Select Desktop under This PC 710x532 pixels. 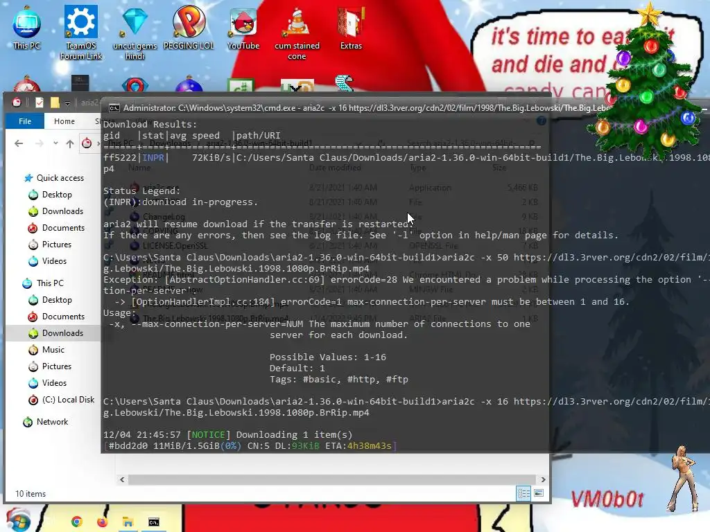pyautogui.click(x=50, y=300)
